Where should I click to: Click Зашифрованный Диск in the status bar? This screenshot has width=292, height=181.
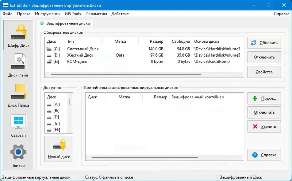[x=241, y=177]
